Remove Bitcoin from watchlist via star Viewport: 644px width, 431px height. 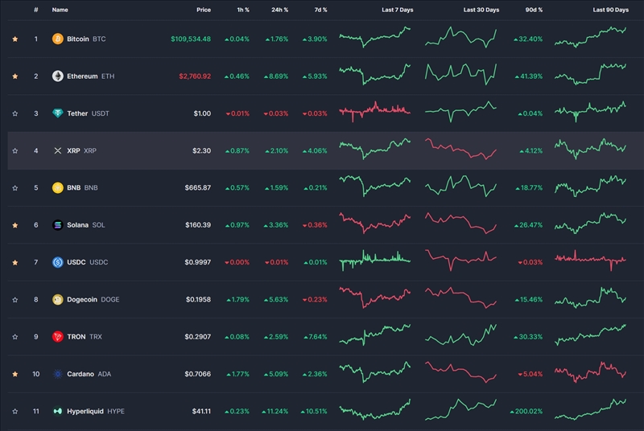coord(15,39)
